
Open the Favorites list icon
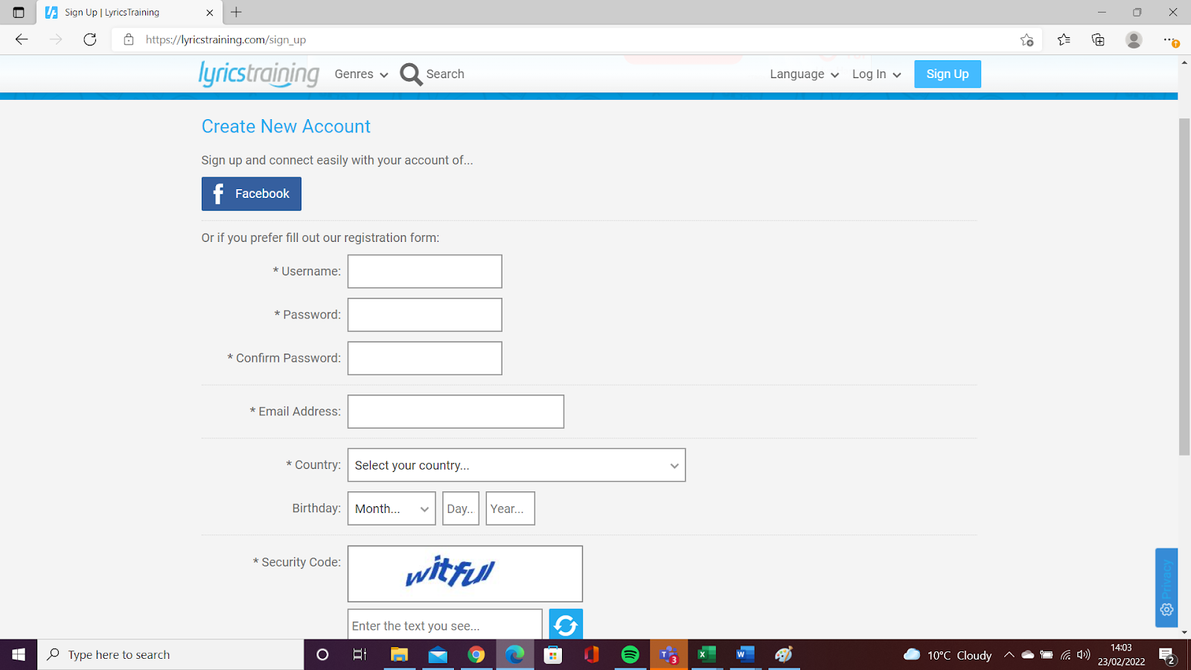(1064, 39)
